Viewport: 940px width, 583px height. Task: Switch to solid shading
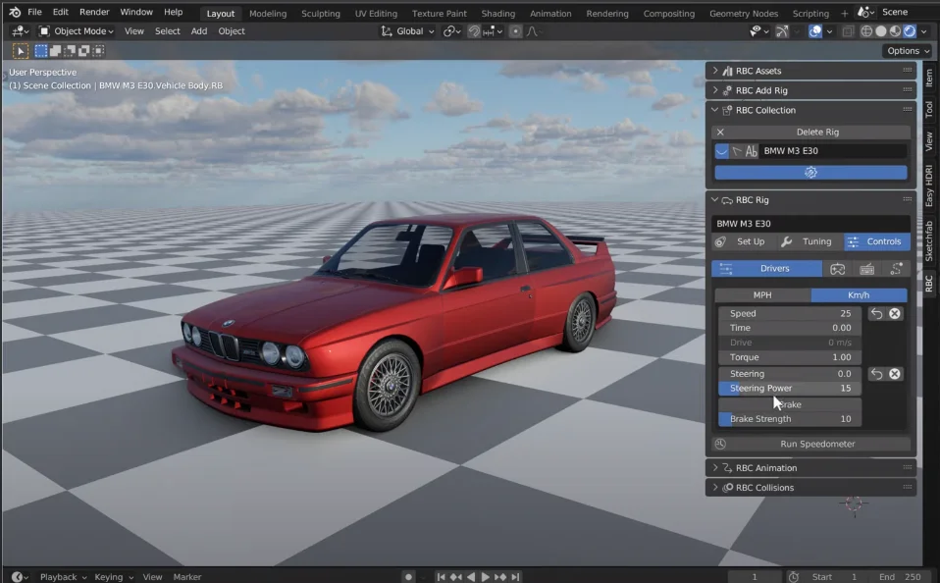(881, 31)
